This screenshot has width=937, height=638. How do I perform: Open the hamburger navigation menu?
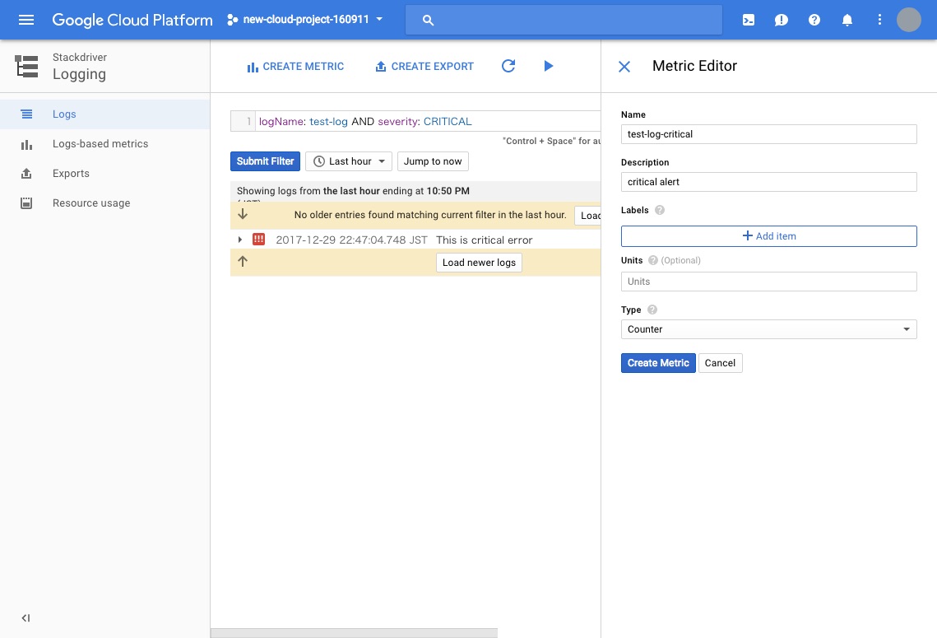[x=26, y=20]
